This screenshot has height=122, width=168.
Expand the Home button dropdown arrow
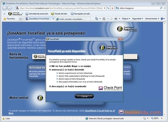point(100,19)
